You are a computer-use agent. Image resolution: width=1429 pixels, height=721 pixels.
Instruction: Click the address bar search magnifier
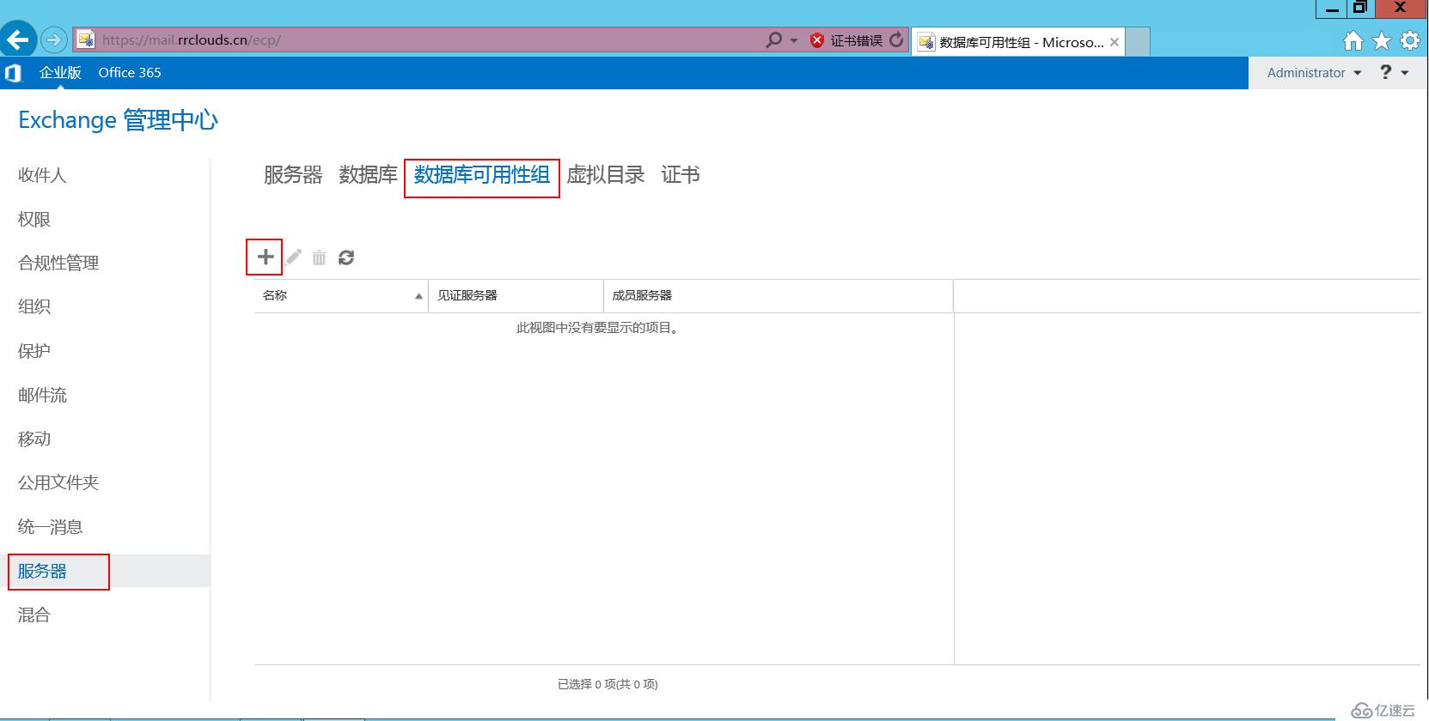(774, 39)
